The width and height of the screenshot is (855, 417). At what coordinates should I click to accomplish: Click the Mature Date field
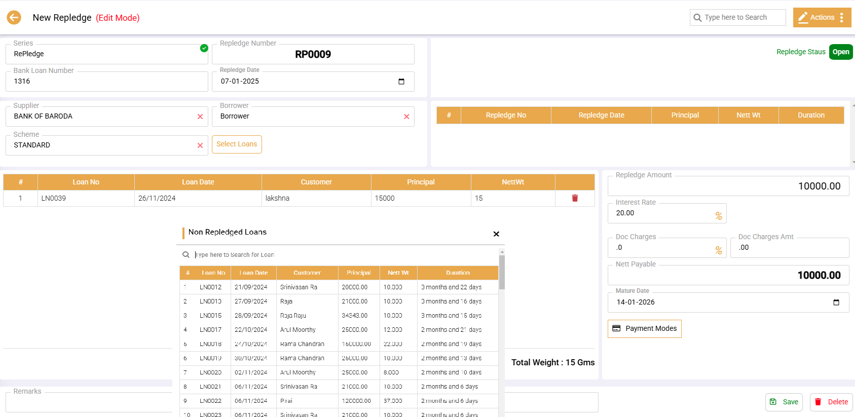pyautogui.click(x=728, y=302)
